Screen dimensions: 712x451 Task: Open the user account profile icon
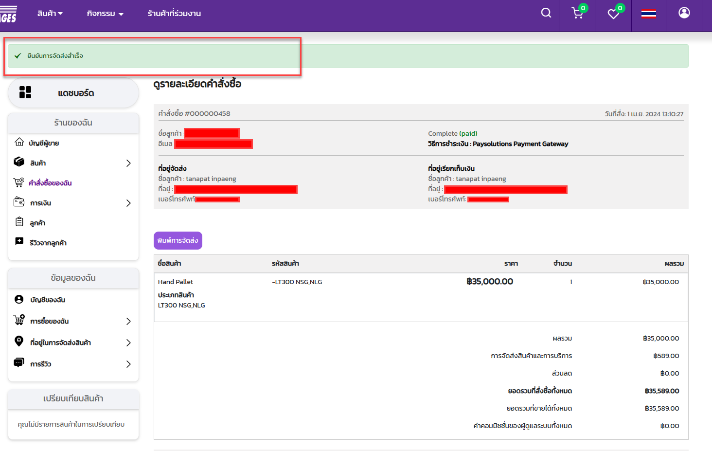click(x=684, y=13)
